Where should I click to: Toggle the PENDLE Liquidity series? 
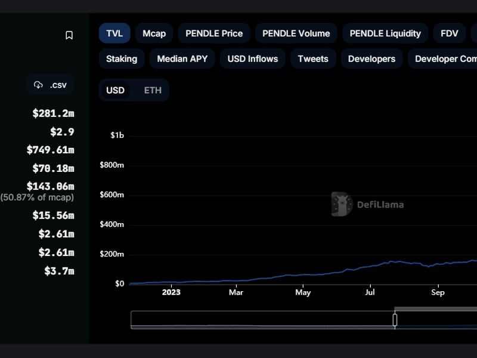(x=385, y=33)
